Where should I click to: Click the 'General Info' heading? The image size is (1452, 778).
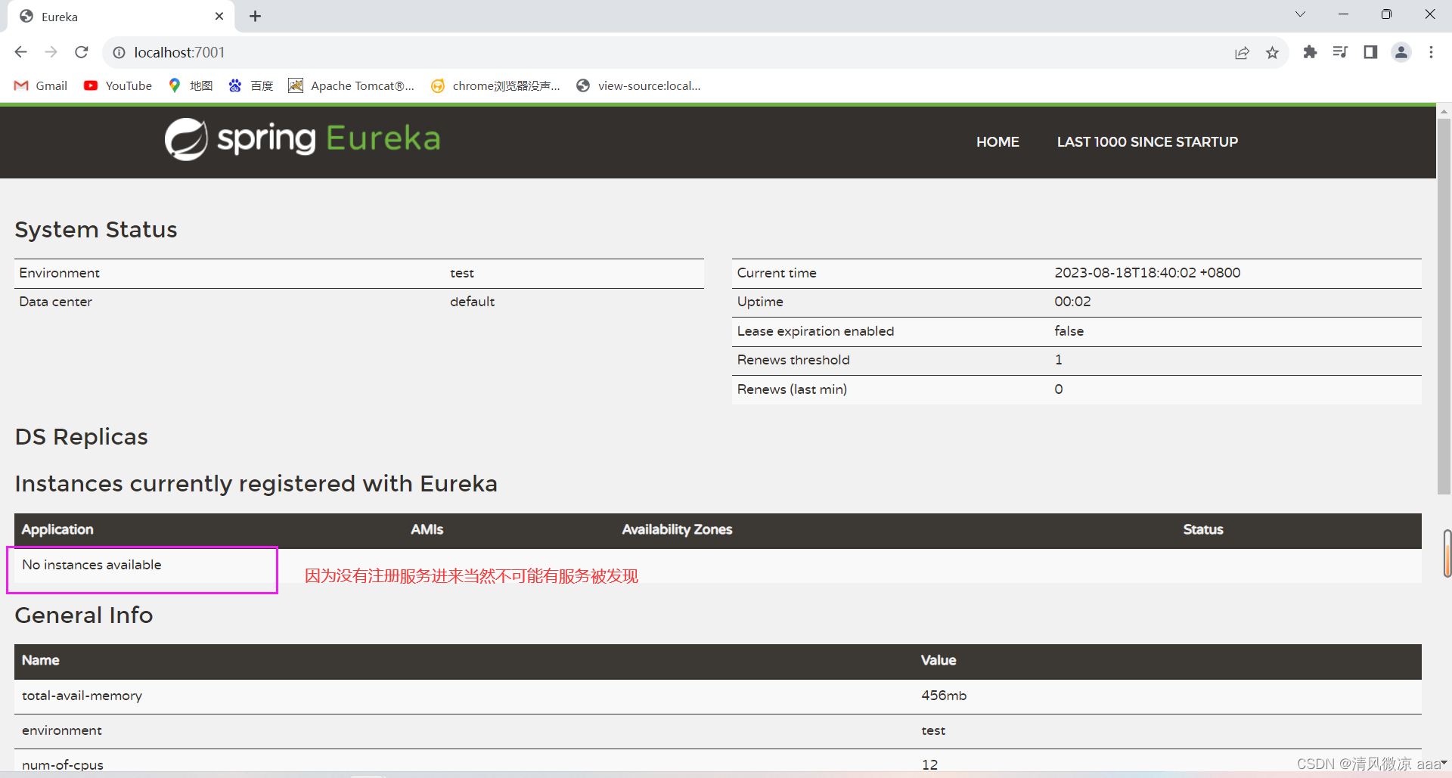point(84,615)
